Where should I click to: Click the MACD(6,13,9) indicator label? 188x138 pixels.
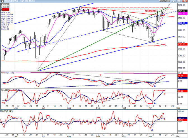click(x=7, y=73)
